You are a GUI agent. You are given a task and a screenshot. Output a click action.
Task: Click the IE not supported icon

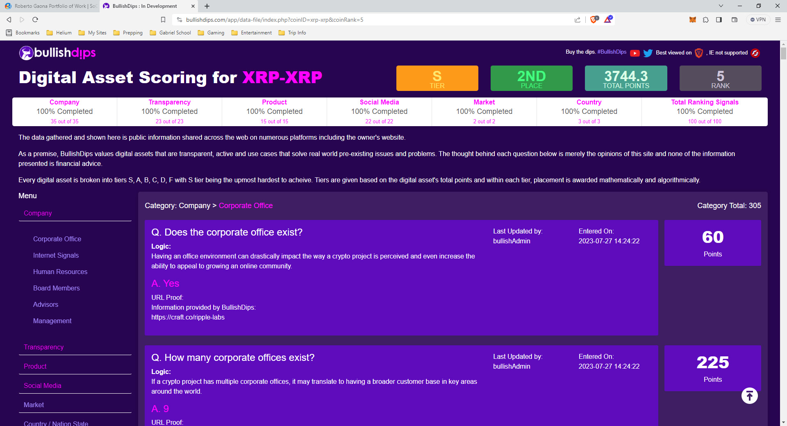(x=755, y=53)
